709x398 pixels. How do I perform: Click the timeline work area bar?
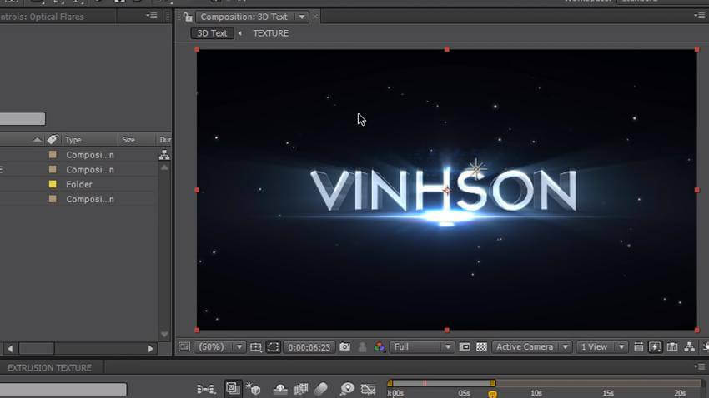click(441, 383)
